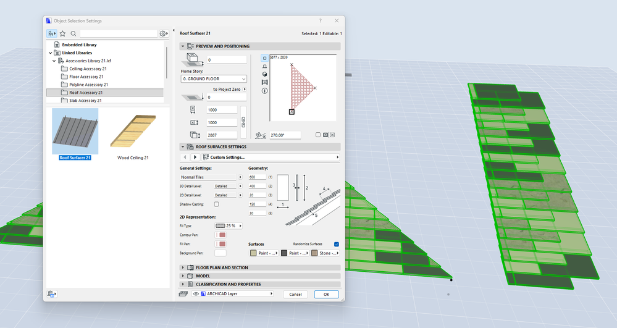This screenshot has width=617, height=328.
Task: Click the search magnifier icon
Action: 73,34
